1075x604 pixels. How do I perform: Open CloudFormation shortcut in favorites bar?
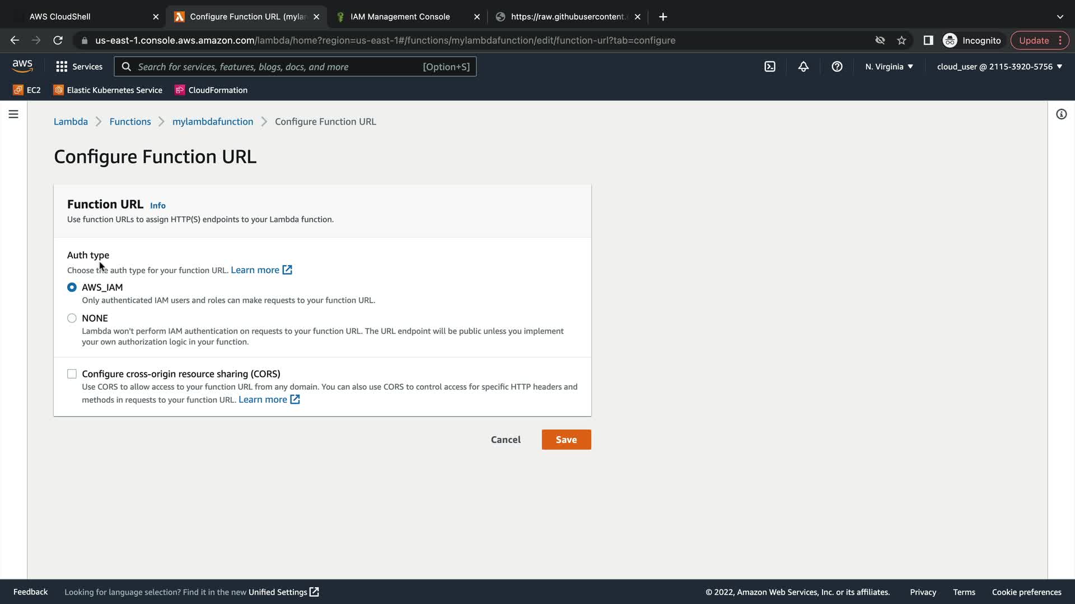(211, 90)
